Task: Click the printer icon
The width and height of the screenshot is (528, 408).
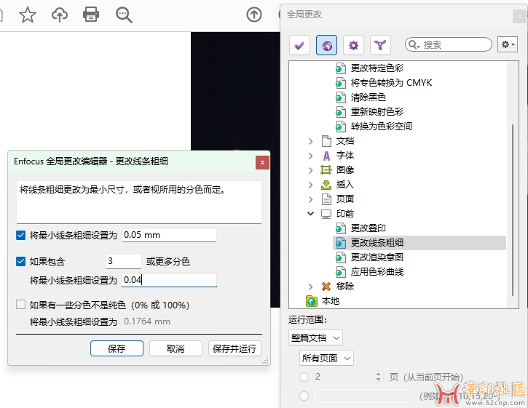Action: tap(91, 15)
